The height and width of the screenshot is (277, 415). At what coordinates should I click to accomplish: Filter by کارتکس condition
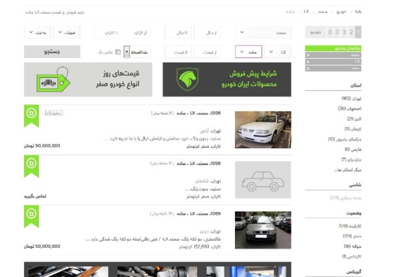(x=352, y=256)
